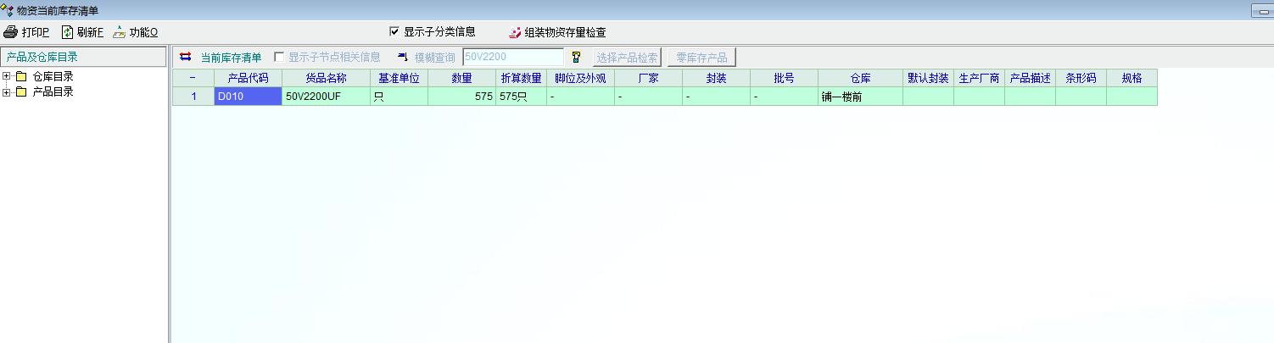The height and width of the screenshot is (343, 1274).
Task: Click the green 刷新 refresh icon
Action: click(x=67, y=32)
